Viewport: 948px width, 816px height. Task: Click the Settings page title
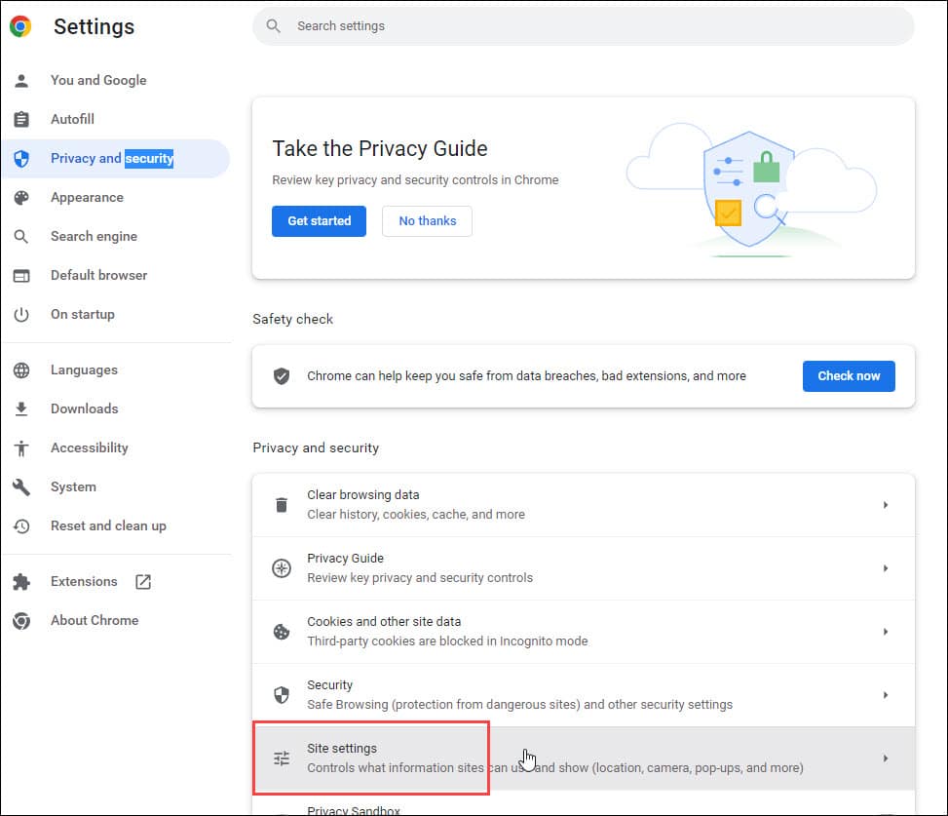(x=94, y=26)
